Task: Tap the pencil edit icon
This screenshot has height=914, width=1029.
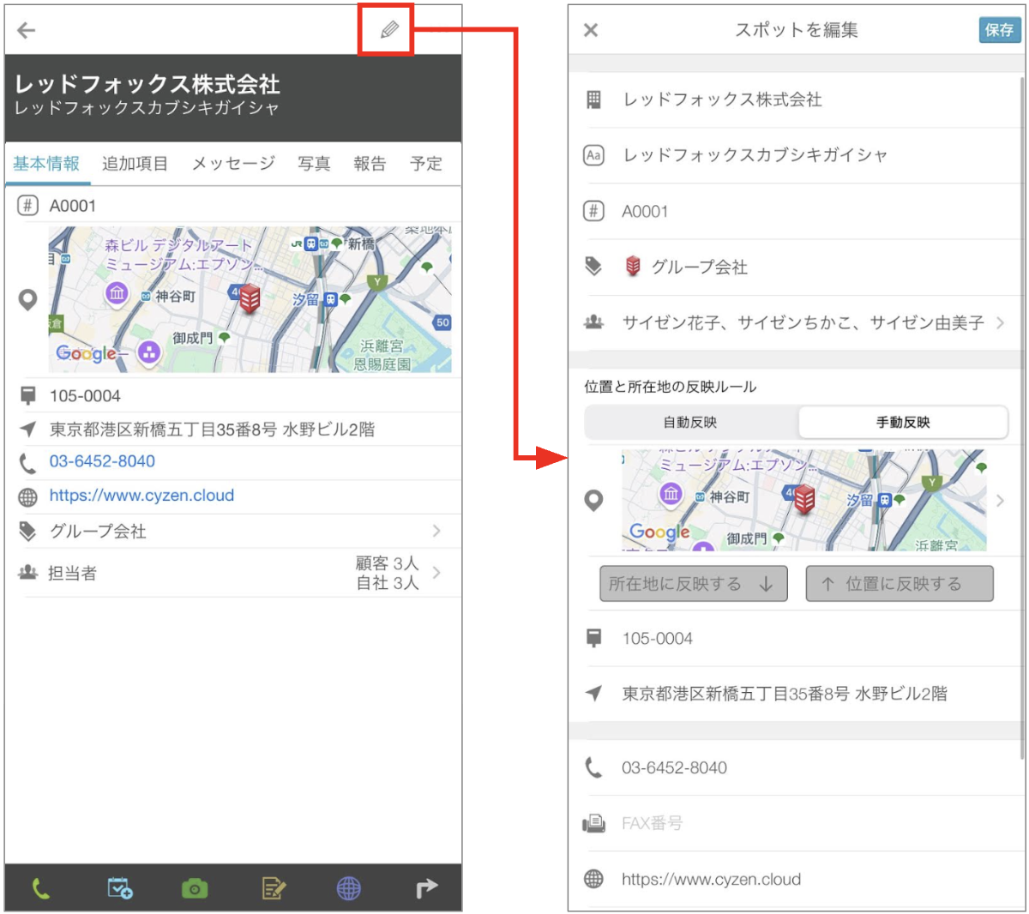Action: pos(389,30)
